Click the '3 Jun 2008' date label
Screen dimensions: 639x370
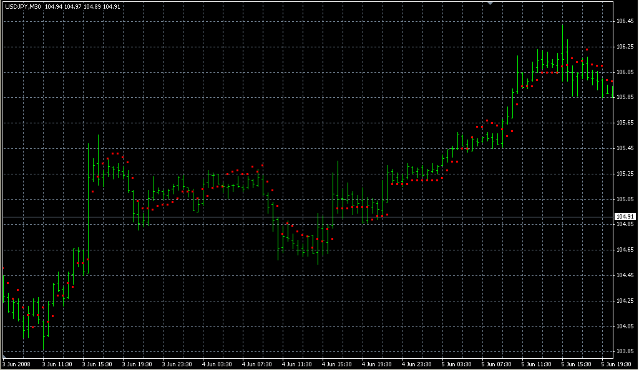[17, 364]
